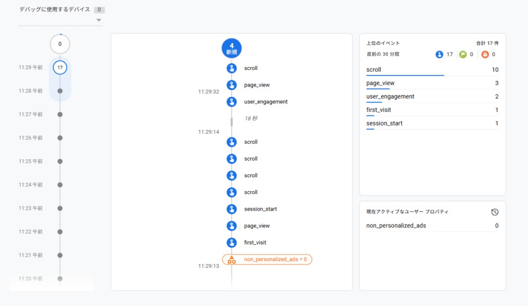The width and height of the screenshot is (528, 306).
Task: Click the first_visit event icon in the stream
Action: point(231,242)
